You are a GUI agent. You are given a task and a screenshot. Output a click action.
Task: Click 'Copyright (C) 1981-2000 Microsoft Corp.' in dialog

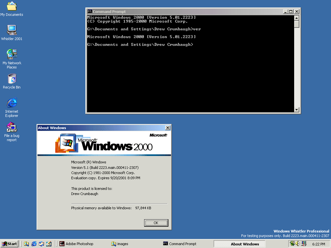click(x=103, y=173)
